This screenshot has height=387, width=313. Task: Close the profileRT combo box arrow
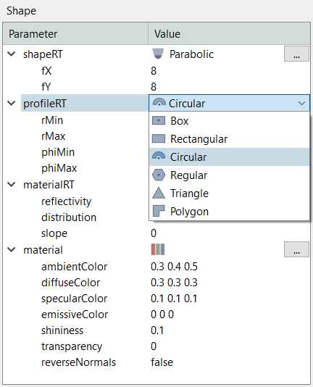[301, 103]
